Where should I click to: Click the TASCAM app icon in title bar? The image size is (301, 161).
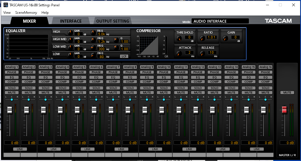pyautogui.click(x=5, y=5)
